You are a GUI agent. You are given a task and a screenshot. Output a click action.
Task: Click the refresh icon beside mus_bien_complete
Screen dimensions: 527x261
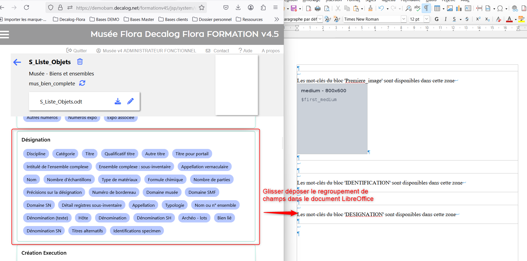(x=82, y=83)
